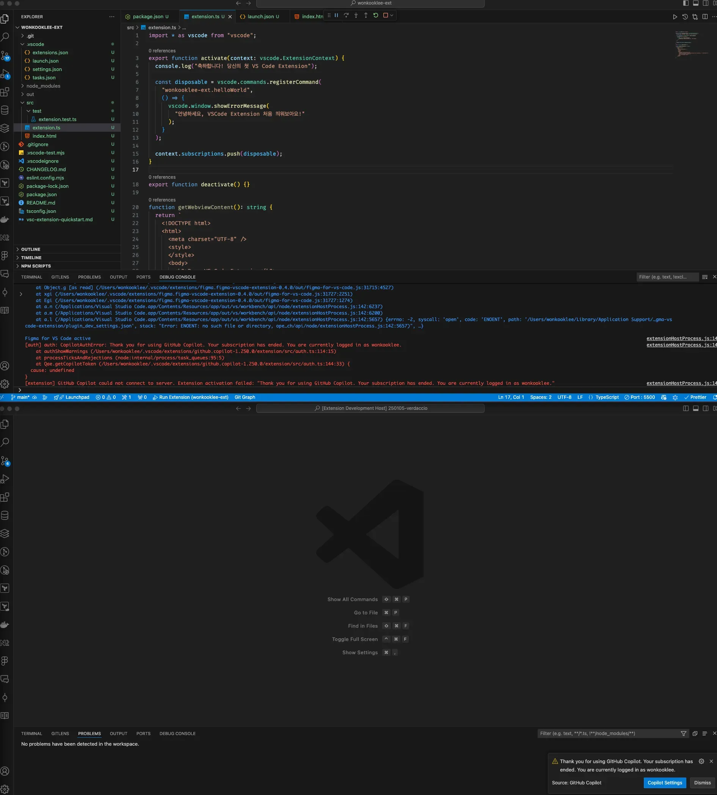The width and height of the screenshot is (717, 795).
Task: Click Prettier in the status bar
Action: pos(695,397)
